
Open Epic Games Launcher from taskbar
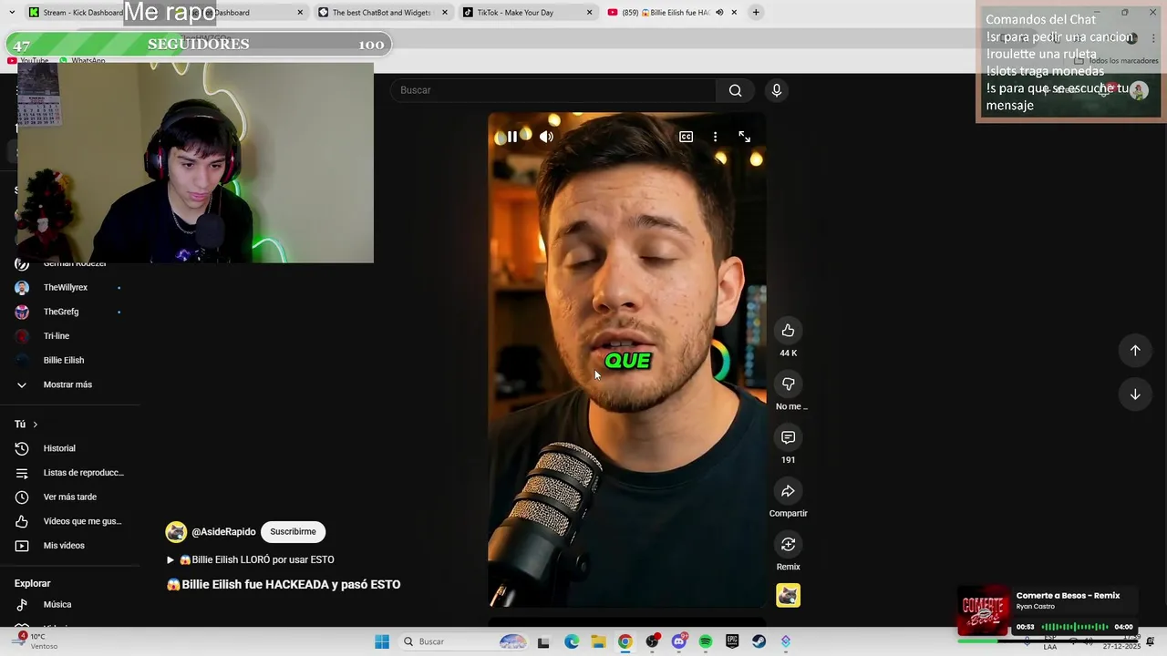coord(732,642)
